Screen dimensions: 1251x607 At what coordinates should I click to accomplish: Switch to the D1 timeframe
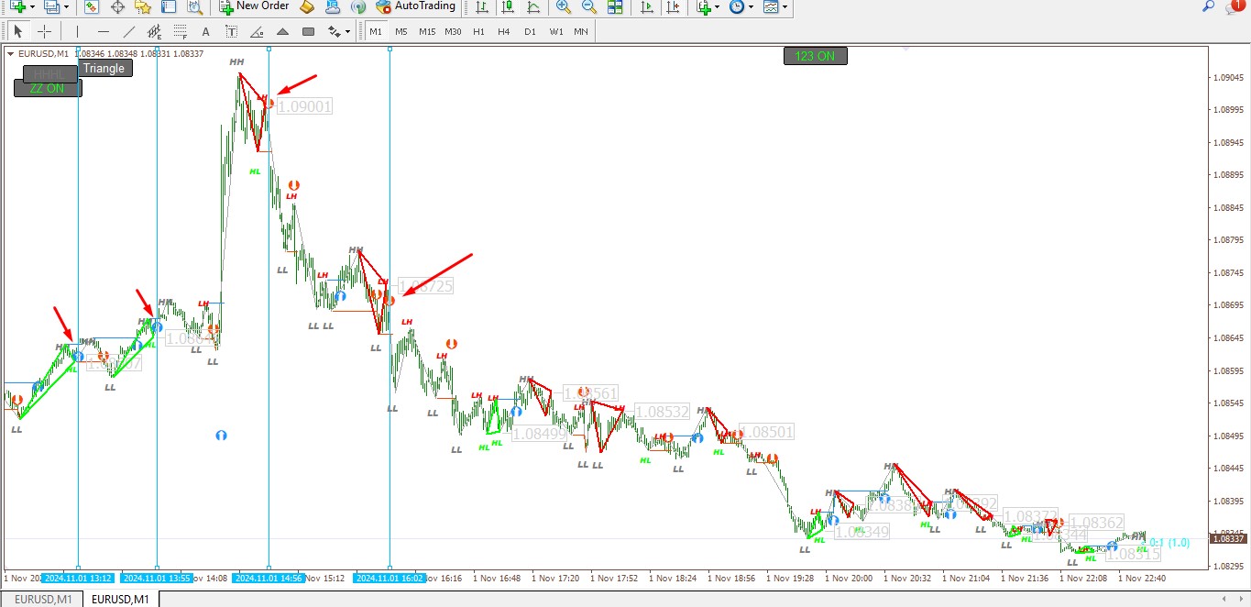point(530,31)
